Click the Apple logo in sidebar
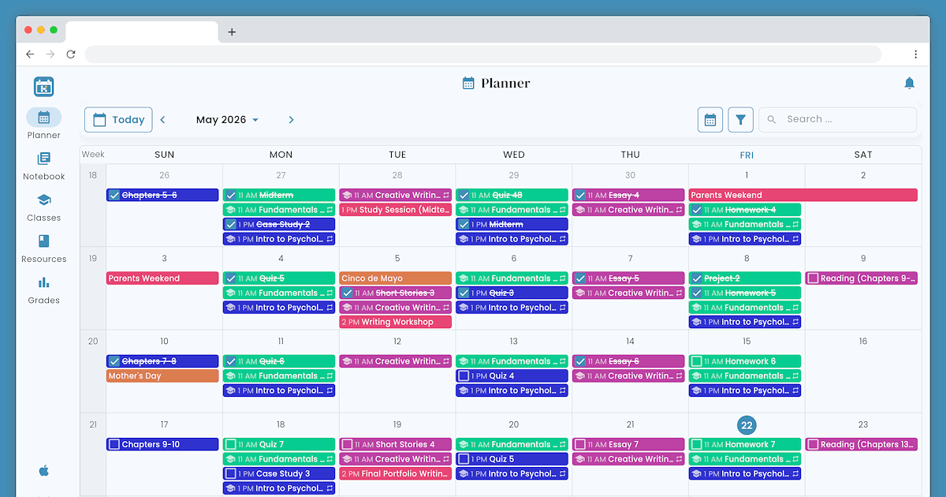 [44, 471]
